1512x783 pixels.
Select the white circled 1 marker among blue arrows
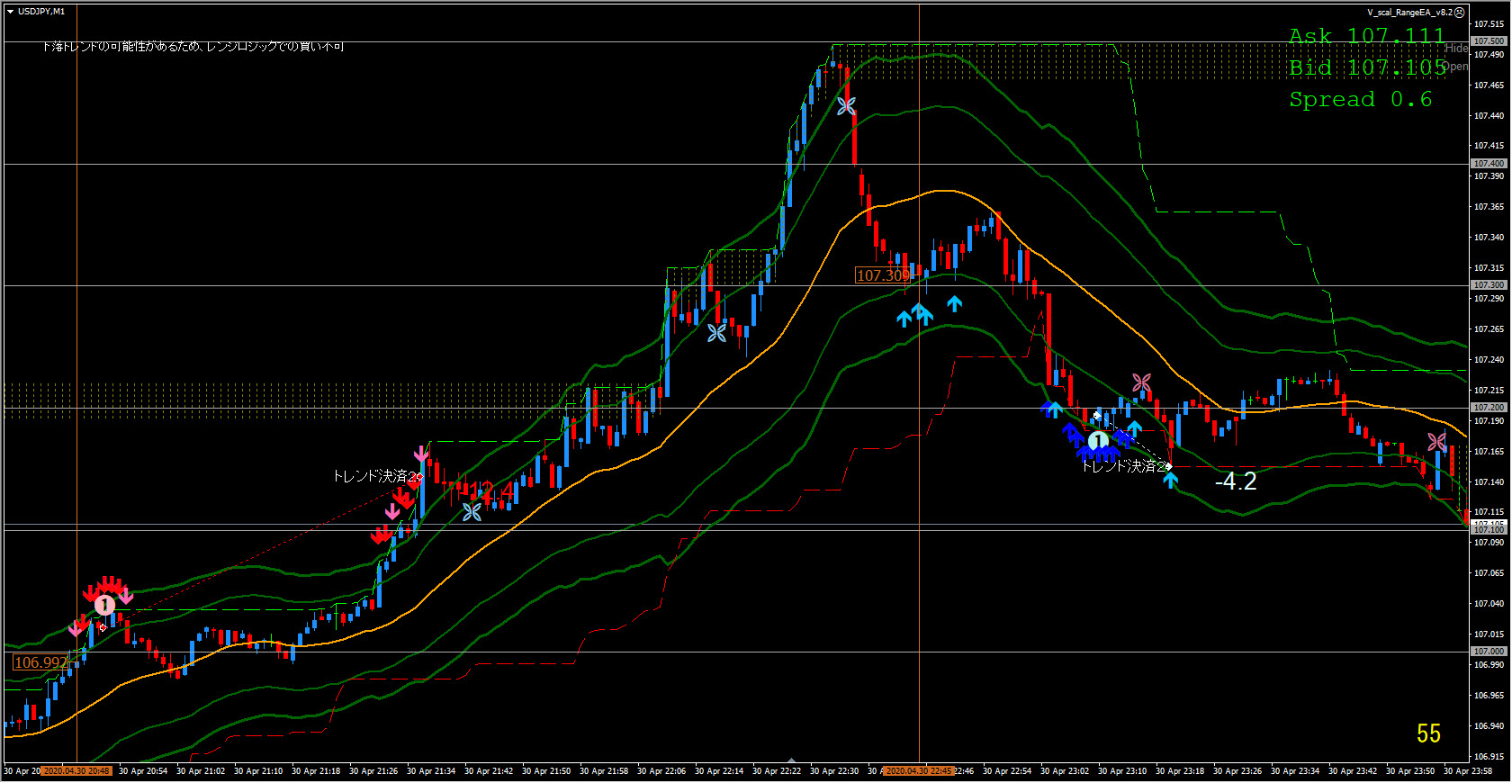1098,442
